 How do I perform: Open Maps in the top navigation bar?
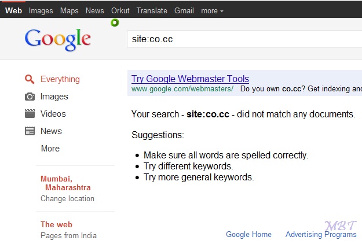click(x=69, y=10)
